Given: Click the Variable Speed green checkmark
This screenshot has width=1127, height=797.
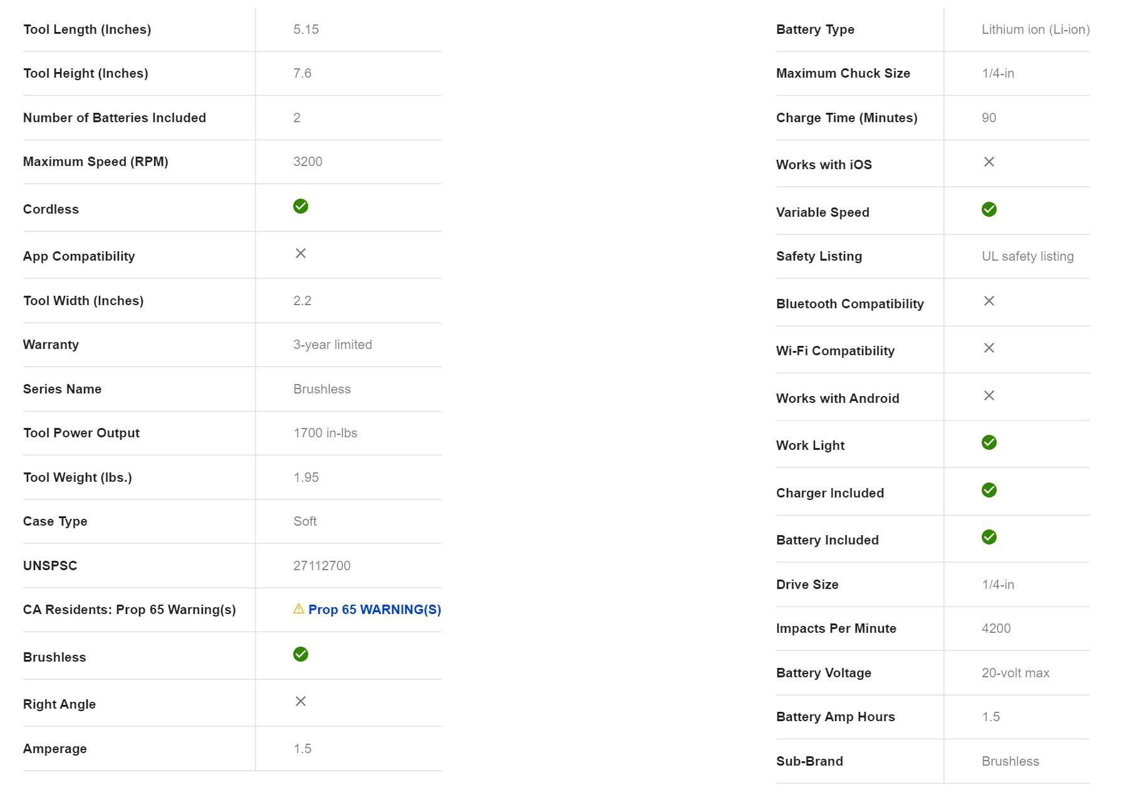Looking at the screenshot, I should click(989, 209).
